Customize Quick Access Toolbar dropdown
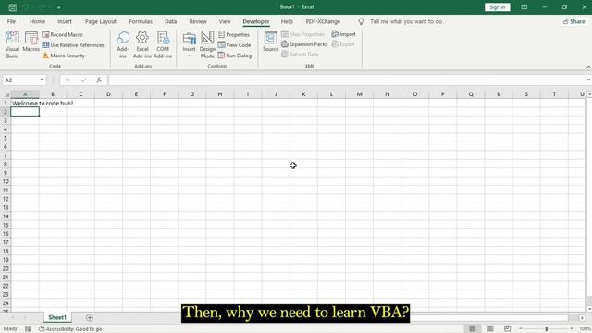Image resolution: width=592 pixels, height=333 pixels. click(x=59, y=7)
